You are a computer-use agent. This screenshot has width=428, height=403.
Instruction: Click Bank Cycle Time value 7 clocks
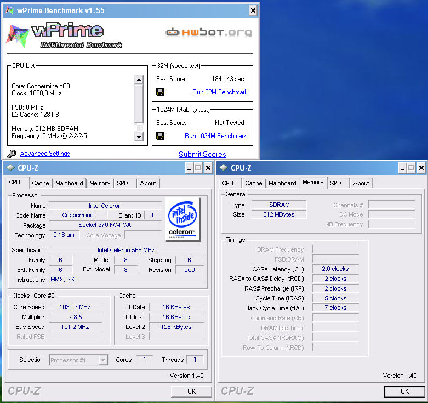click(x=335, y=308)
